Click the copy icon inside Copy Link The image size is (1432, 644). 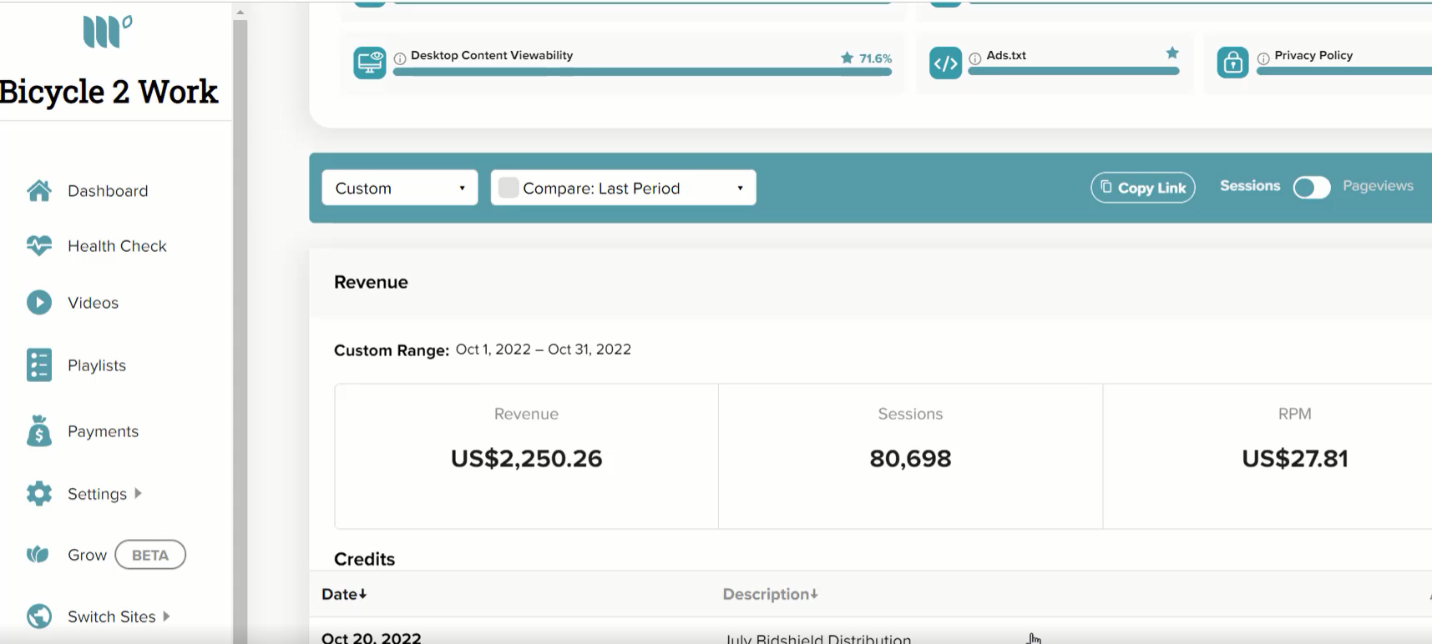coord(1106,187)
